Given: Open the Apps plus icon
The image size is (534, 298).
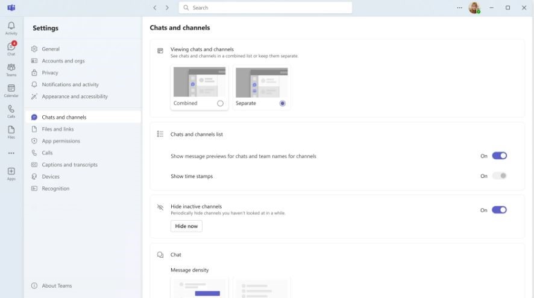Looking at the screenshot, I should pos(11,174).
